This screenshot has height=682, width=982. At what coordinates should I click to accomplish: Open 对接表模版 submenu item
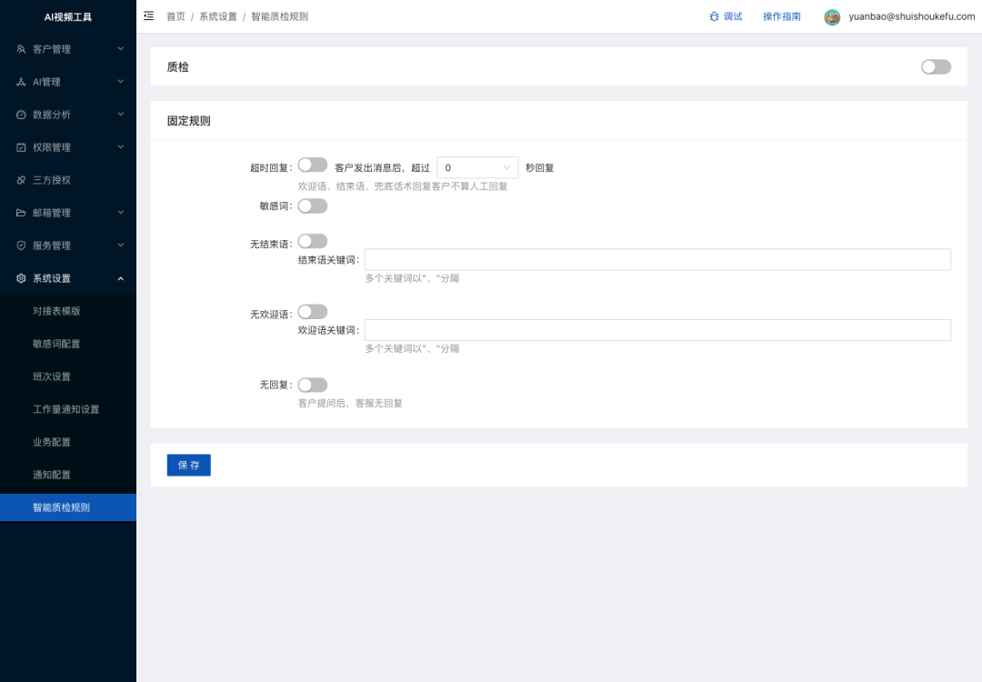[x=67, y=311]
